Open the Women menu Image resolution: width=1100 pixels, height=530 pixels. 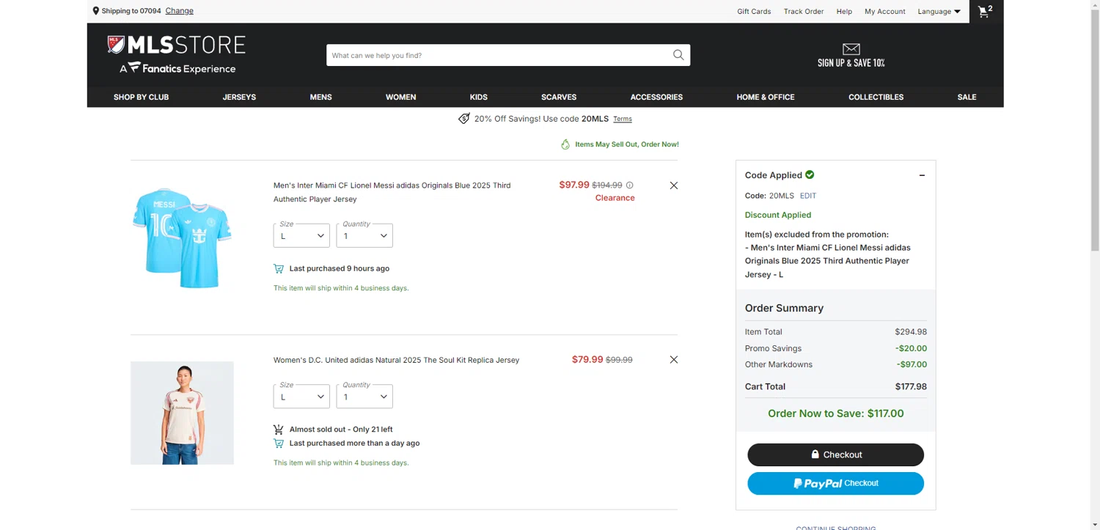pos(400,97)
